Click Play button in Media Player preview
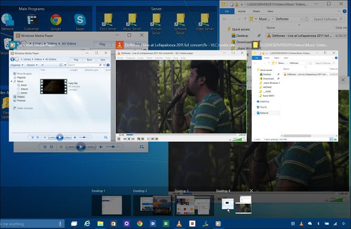Screen dimensions: 351x229 point(60,138)
